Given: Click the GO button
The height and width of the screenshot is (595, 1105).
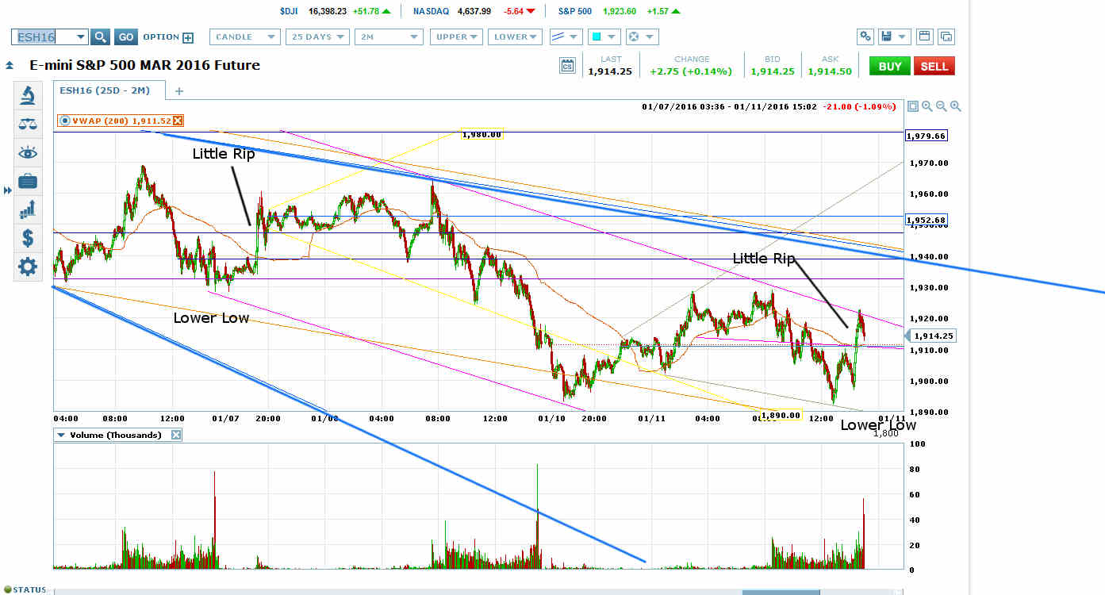Looking at the screenshot, I should click(125, 36).
